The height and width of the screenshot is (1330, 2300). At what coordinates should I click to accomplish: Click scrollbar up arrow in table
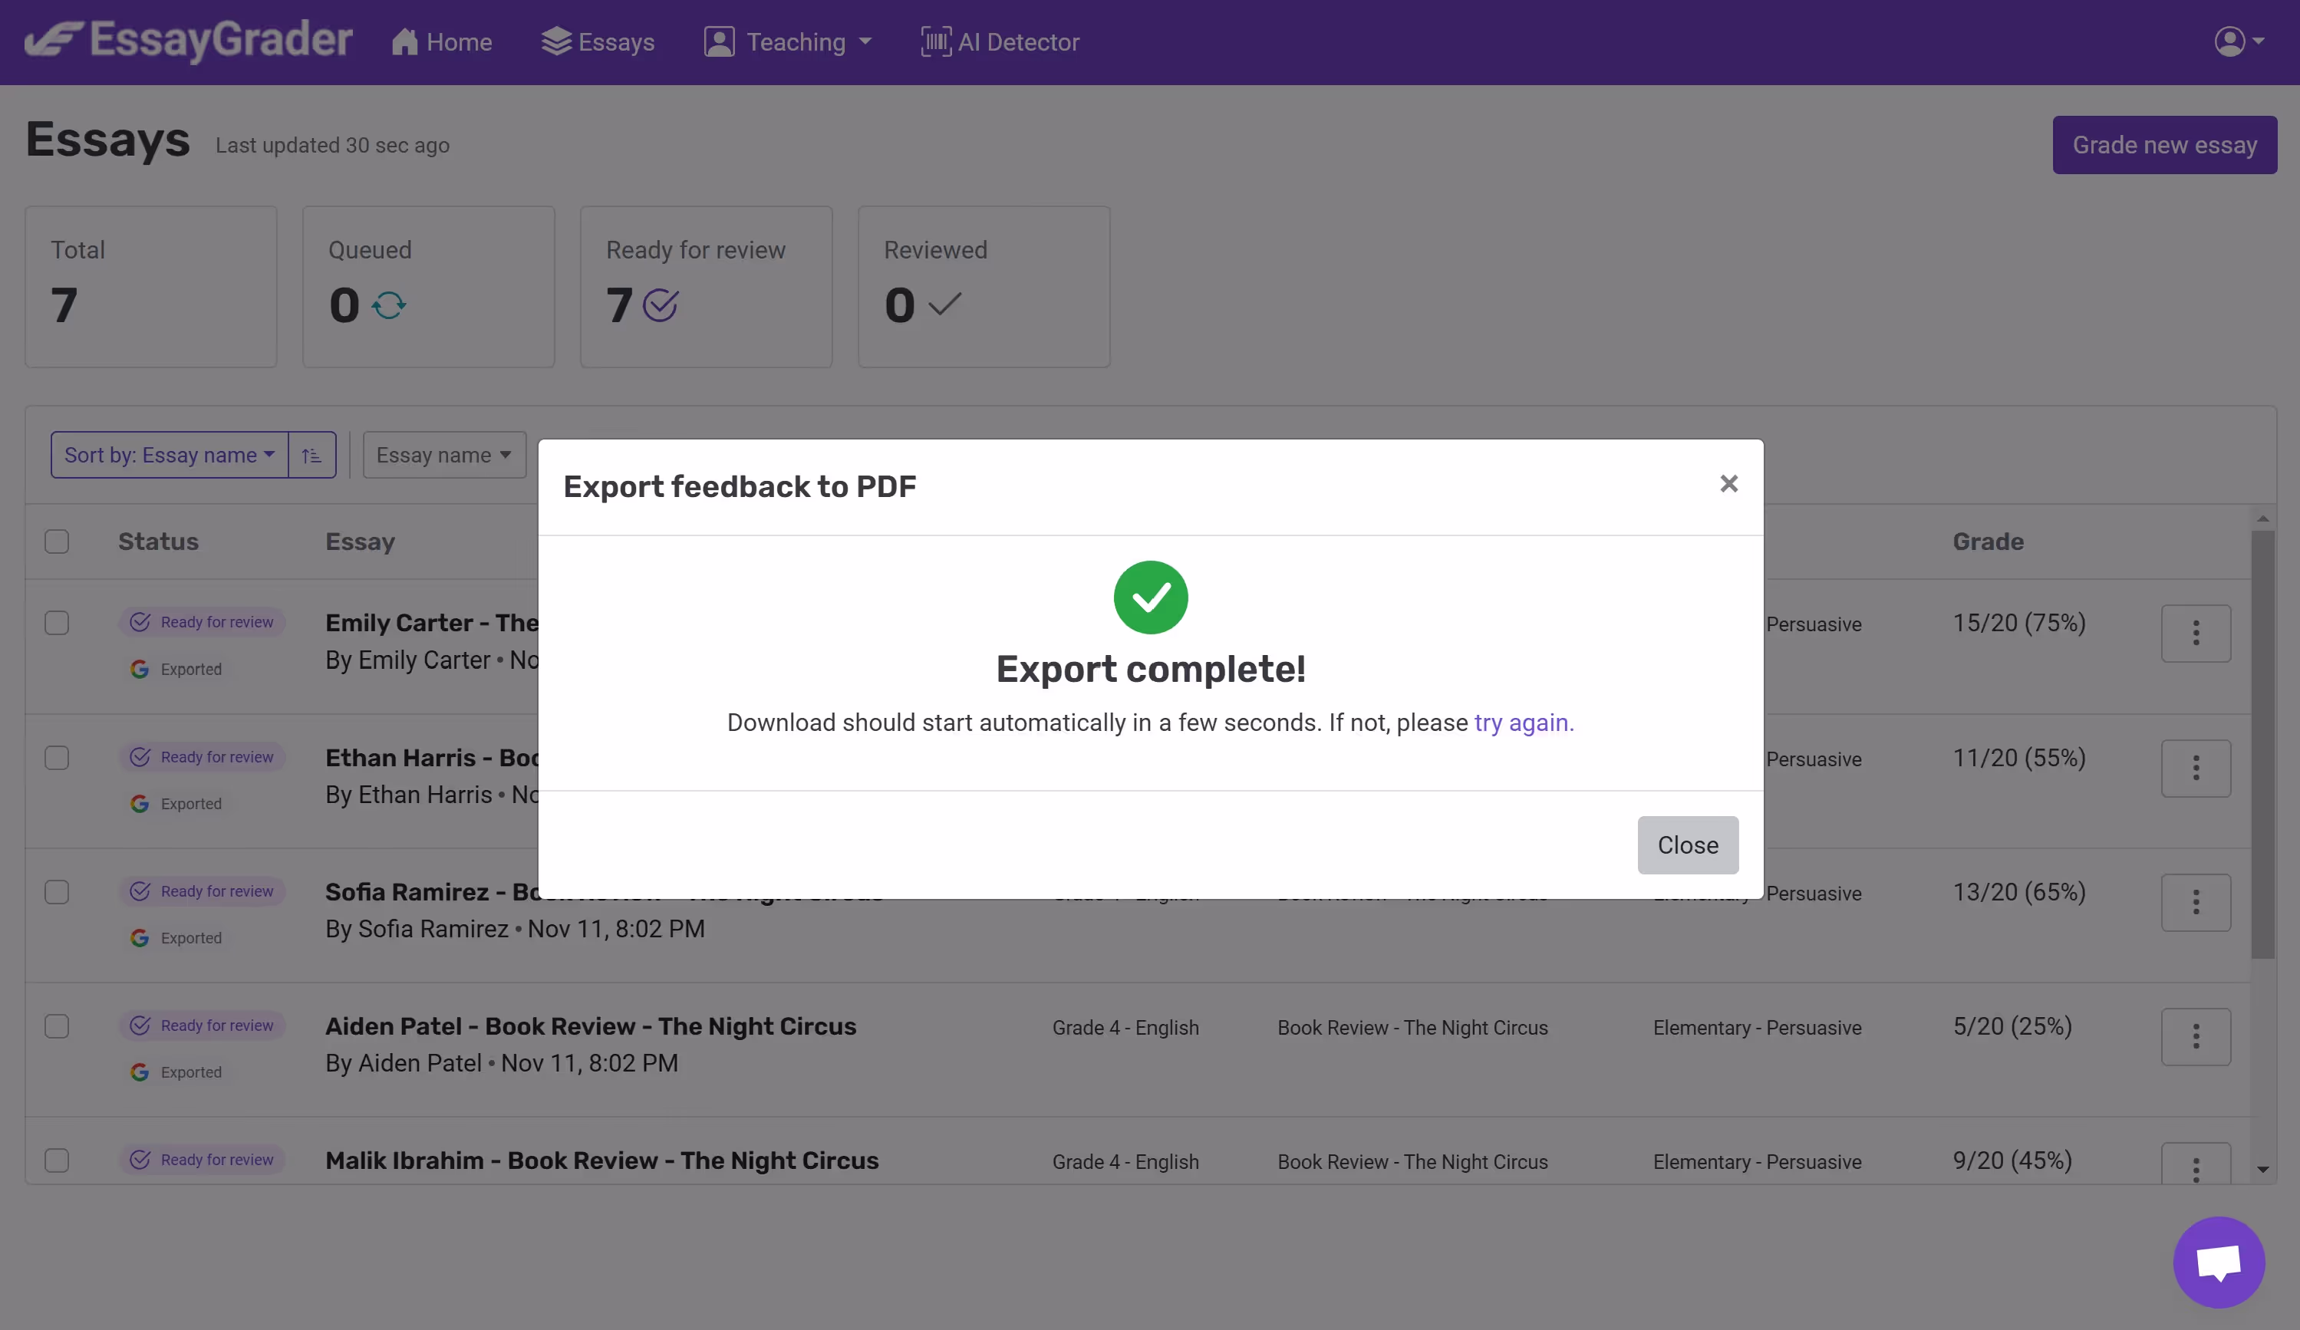(x=2262, y=519)
